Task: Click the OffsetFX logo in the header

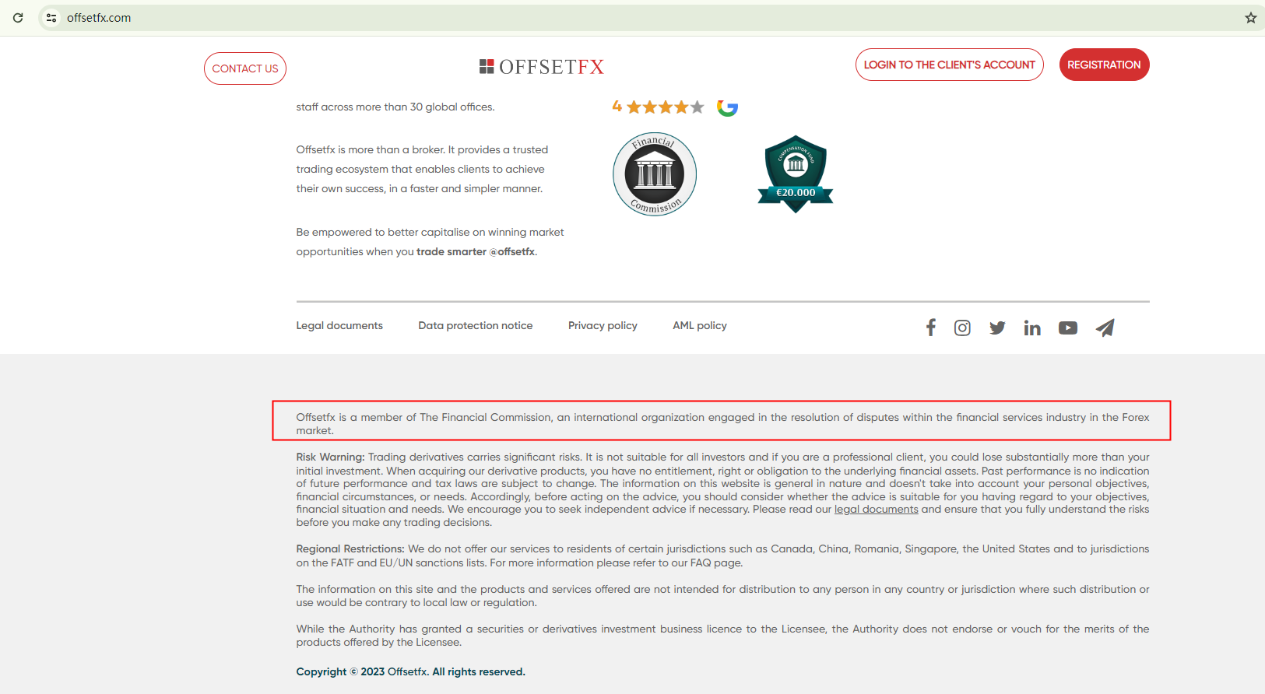Action: [542, 67]
